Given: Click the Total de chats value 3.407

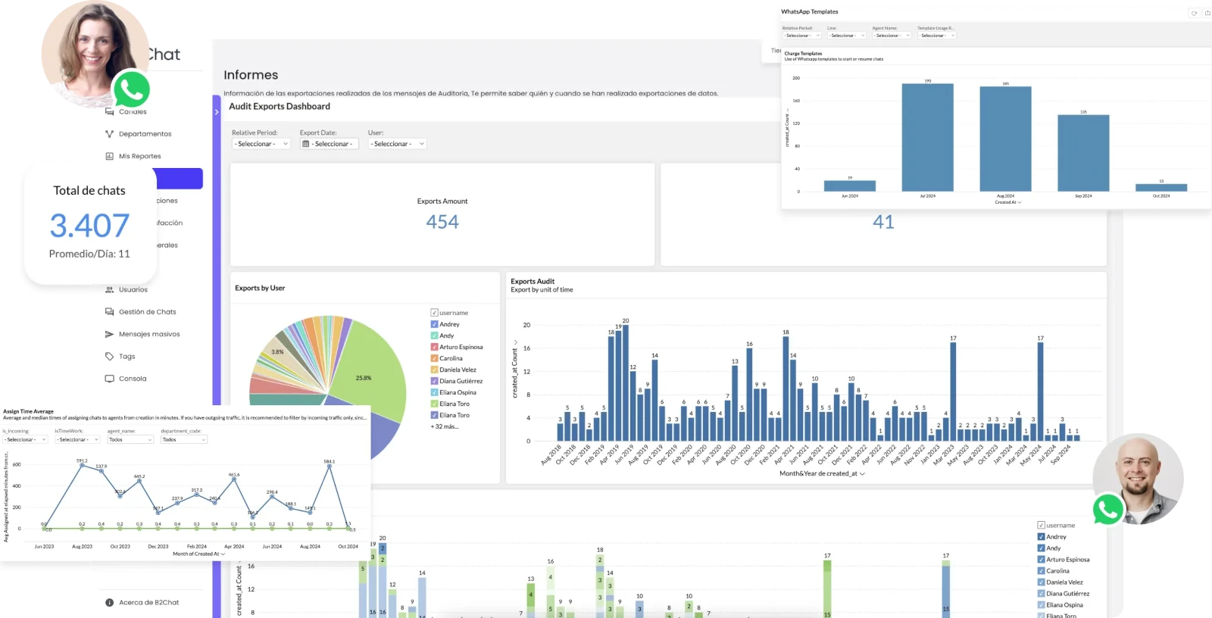Looking at the screenshot, I should click(89, 226).
